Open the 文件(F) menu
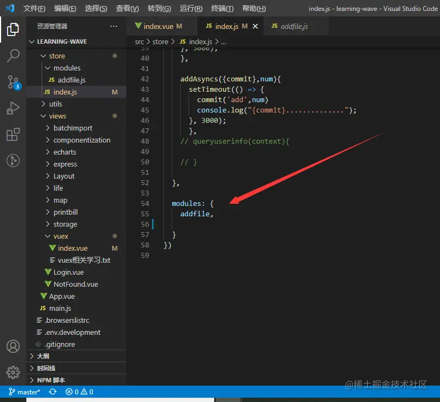The height and width of the screenshot is (402, 440). pyautogui.click(x=34, y=8)
